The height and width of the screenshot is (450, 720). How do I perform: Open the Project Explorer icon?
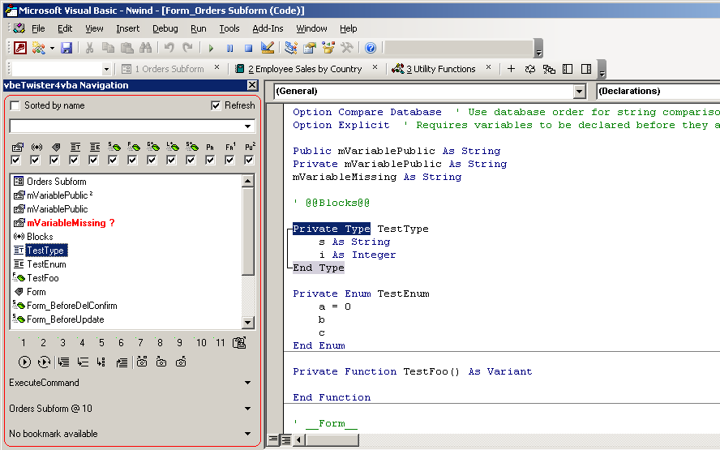(290, 48)
